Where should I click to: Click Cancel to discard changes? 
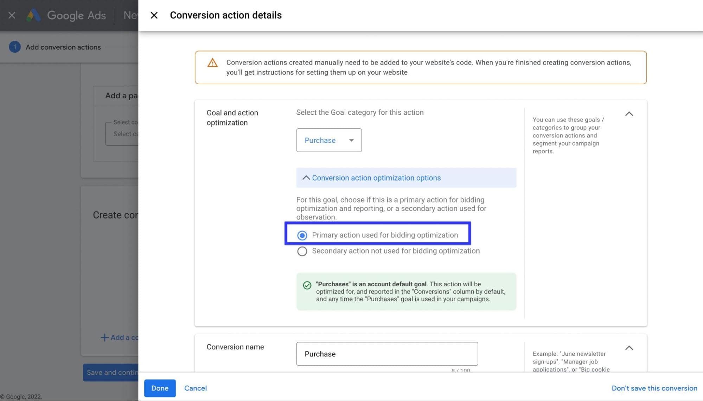tap(196, 388)
